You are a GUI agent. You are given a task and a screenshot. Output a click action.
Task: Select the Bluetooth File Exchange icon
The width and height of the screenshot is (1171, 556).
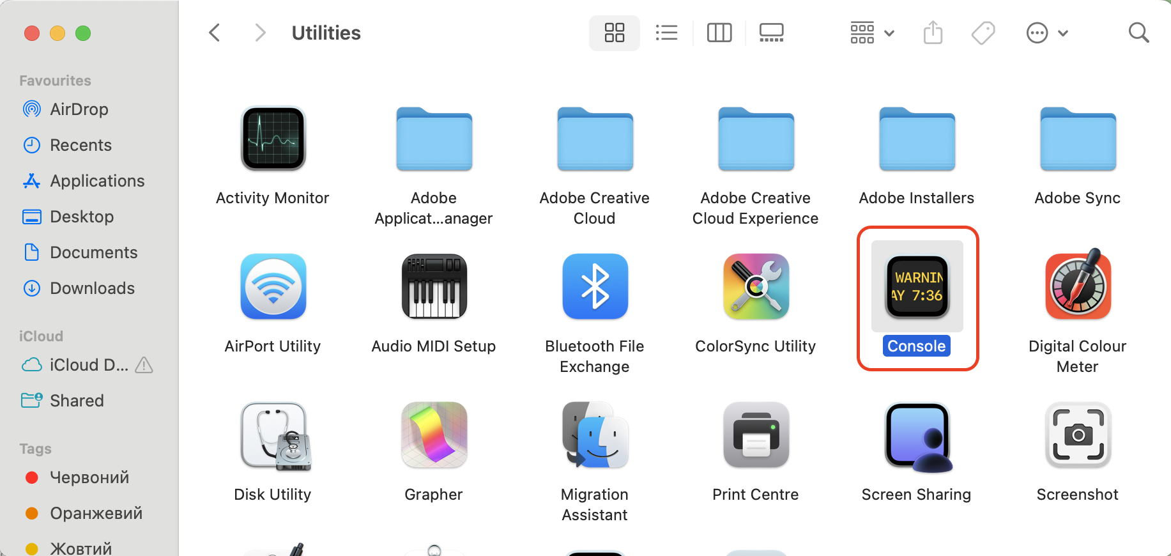595,287
